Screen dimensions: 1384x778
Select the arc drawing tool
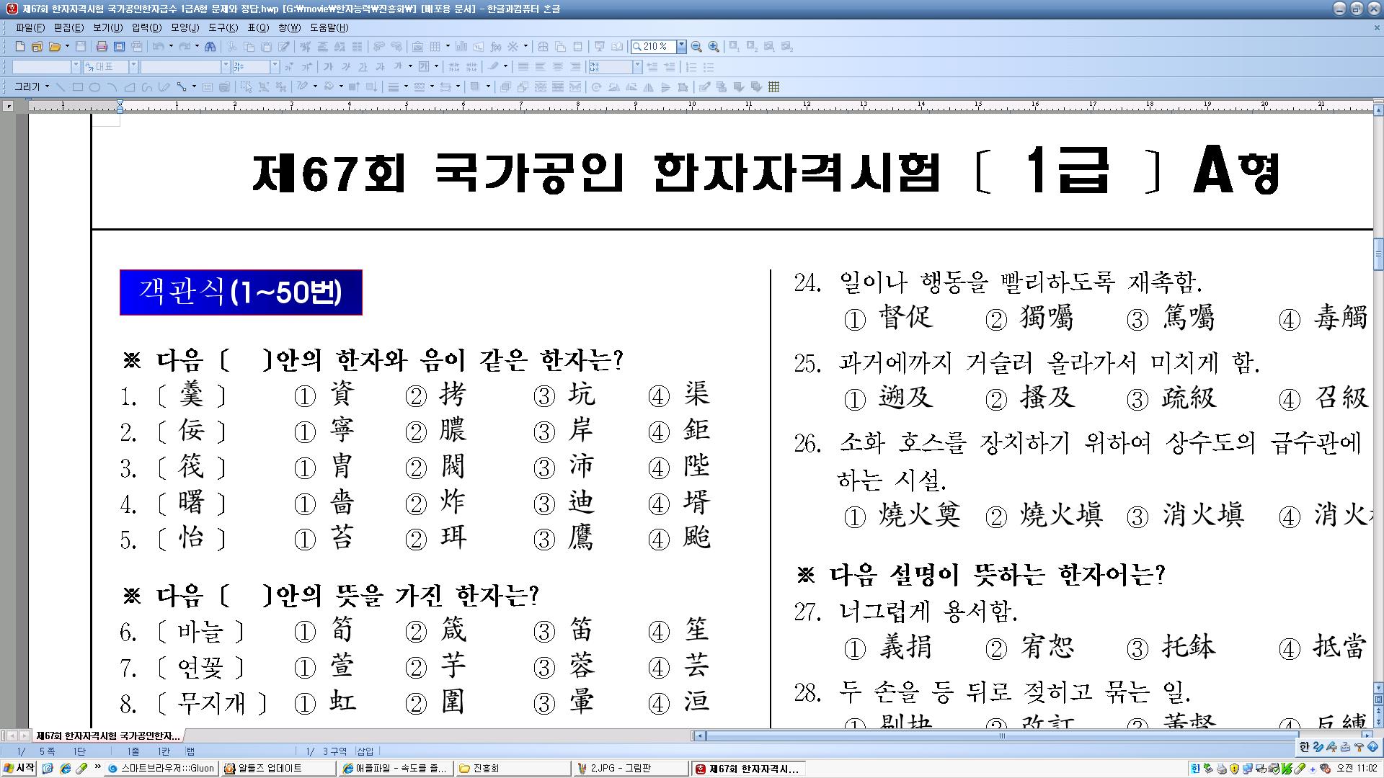pos(112,87)
